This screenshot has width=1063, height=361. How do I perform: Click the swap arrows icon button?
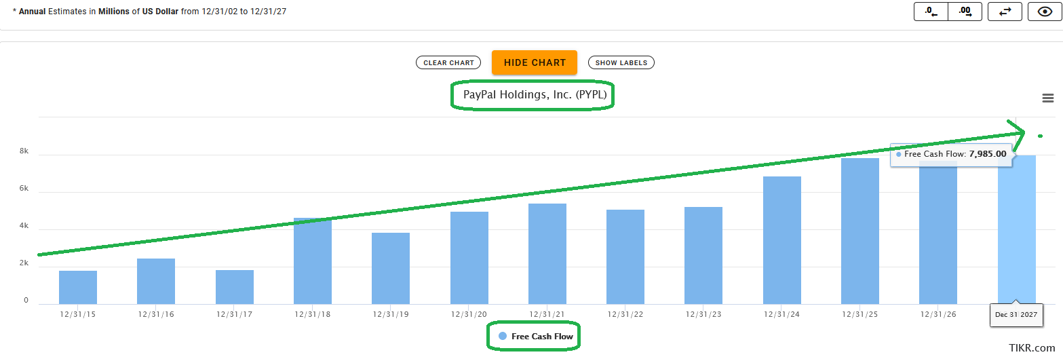tap(1005, 12)
